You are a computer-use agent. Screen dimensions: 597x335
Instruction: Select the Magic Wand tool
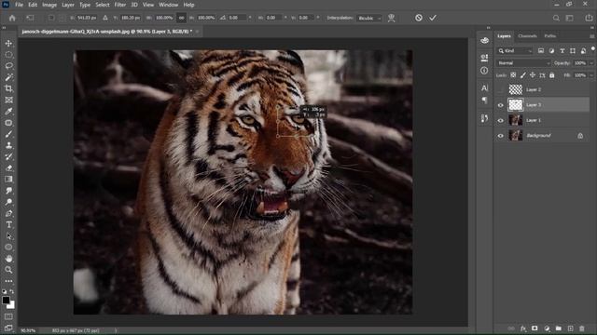(x=8, y=77)
